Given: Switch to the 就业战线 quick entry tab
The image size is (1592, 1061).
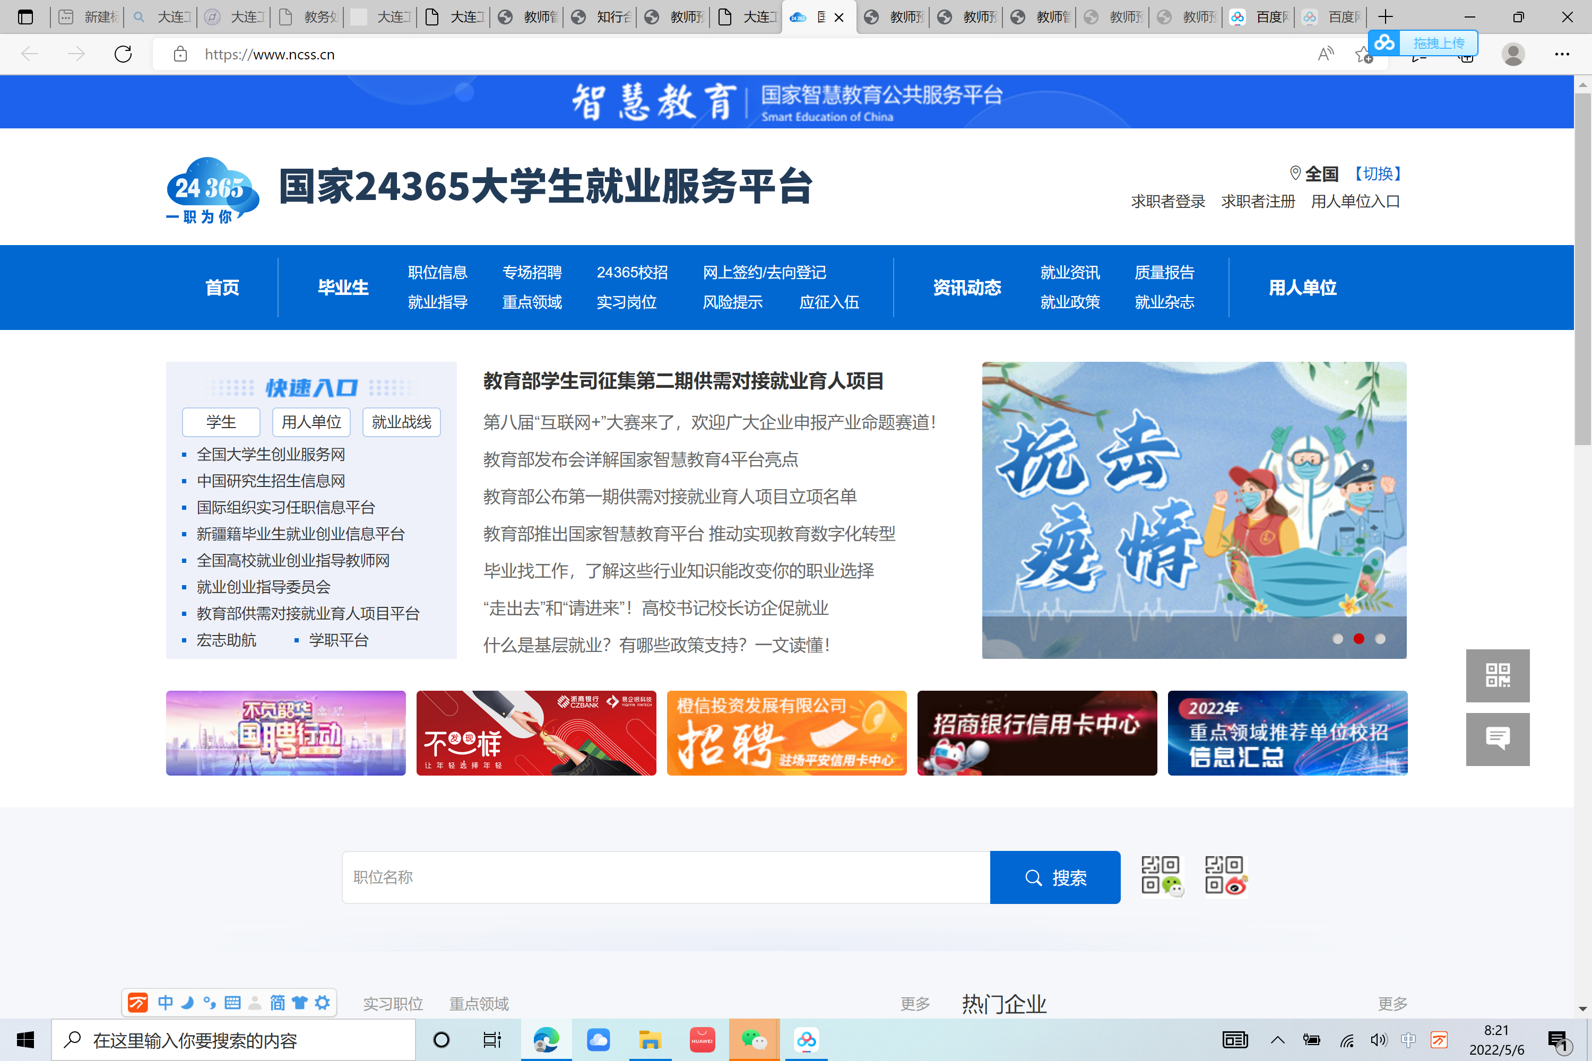Looking at the screenshot, I should click(401, 422).
